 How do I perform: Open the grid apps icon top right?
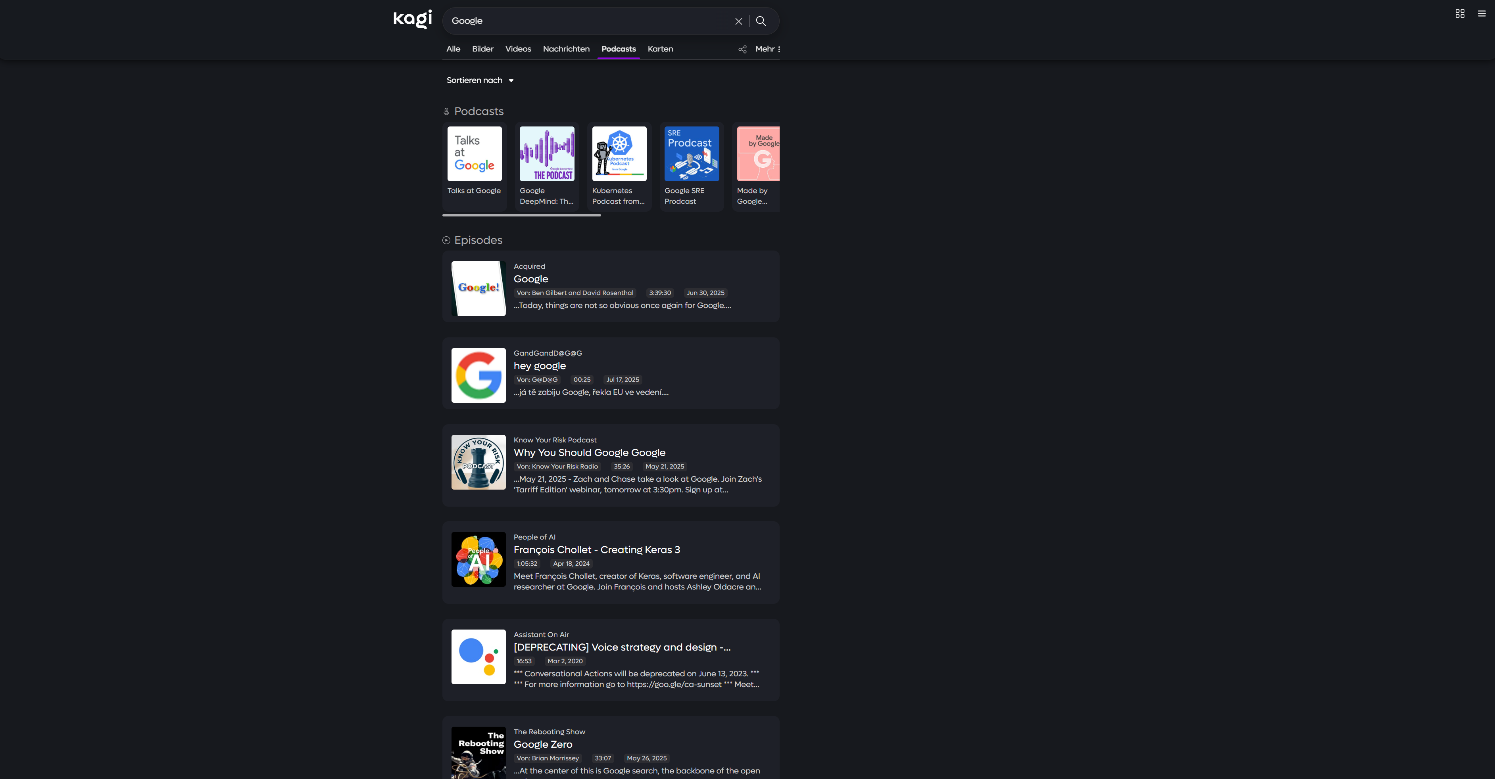tap(1460, 14)
